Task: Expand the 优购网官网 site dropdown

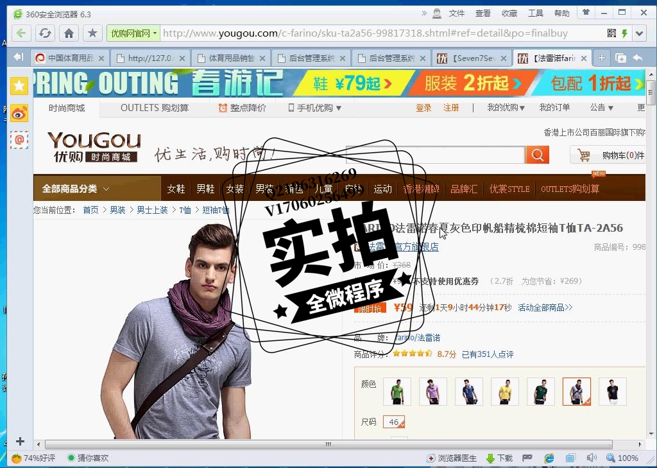Action: pos(133,33)
